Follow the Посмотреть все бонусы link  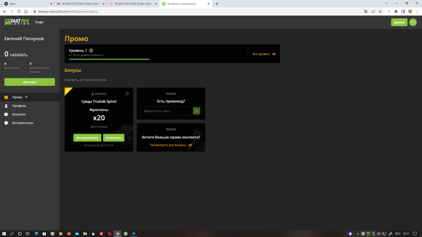coord(170,145)
